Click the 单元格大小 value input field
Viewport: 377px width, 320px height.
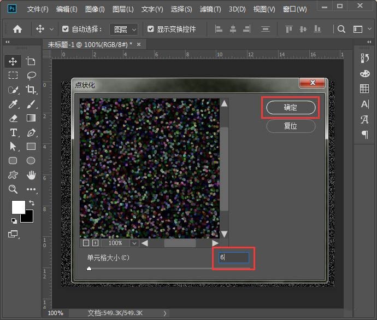(x=234, y=257)
